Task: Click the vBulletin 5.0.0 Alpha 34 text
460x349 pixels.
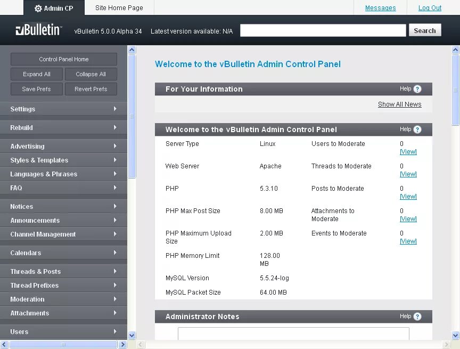Action: pos(108,31)
